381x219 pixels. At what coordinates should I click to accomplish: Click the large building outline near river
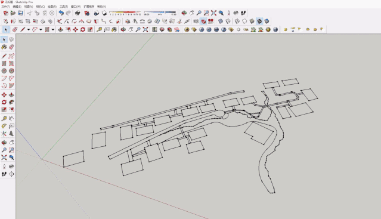pos(259,133)
